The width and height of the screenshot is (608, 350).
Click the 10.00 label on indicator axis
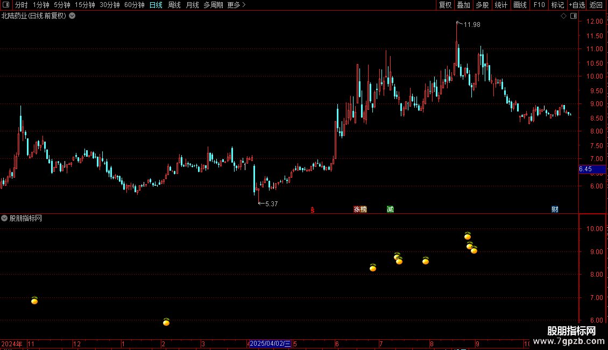[595, 228]
